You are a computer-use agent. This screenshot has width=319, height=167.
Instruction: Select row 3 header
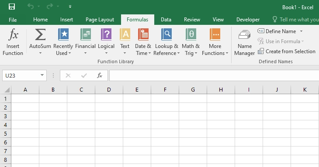point(6,116)
